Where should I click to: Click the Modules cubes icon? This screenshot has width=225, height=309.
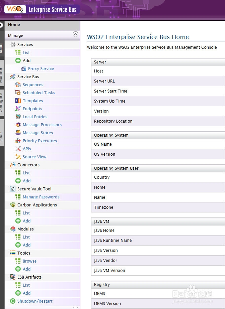pos(13,229)
